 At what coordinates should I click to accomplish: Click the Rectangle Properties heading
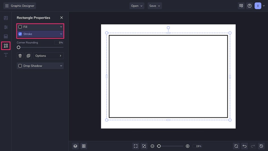(x=33, y=18)
